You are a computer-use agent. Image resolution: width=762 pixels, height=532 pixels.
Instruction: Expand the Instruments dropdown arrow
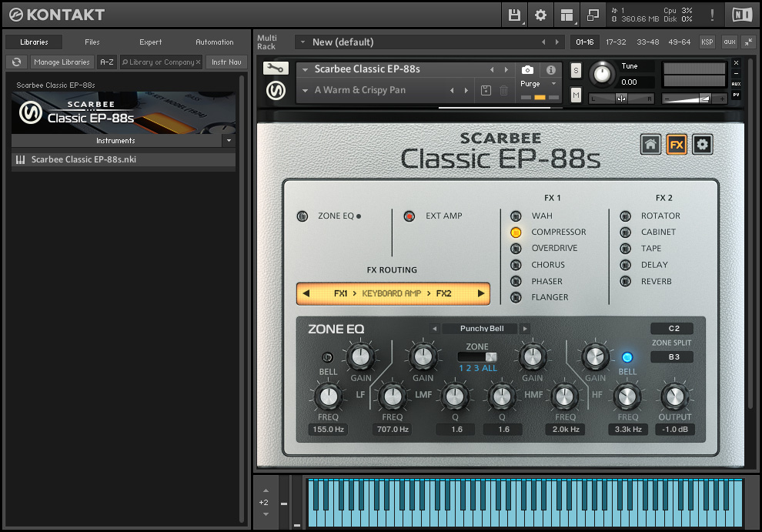[x=228, y=141]
